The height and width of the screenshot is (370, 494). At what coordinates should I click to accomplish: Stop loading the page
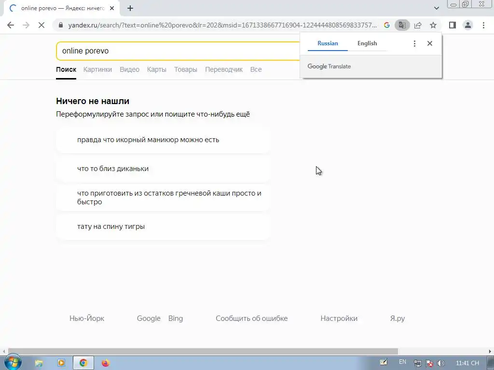[41, 25]
